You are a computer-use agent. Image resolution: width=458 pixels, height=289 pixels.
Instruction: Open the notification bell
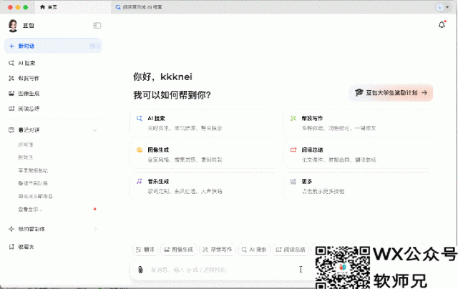point(442,25)
